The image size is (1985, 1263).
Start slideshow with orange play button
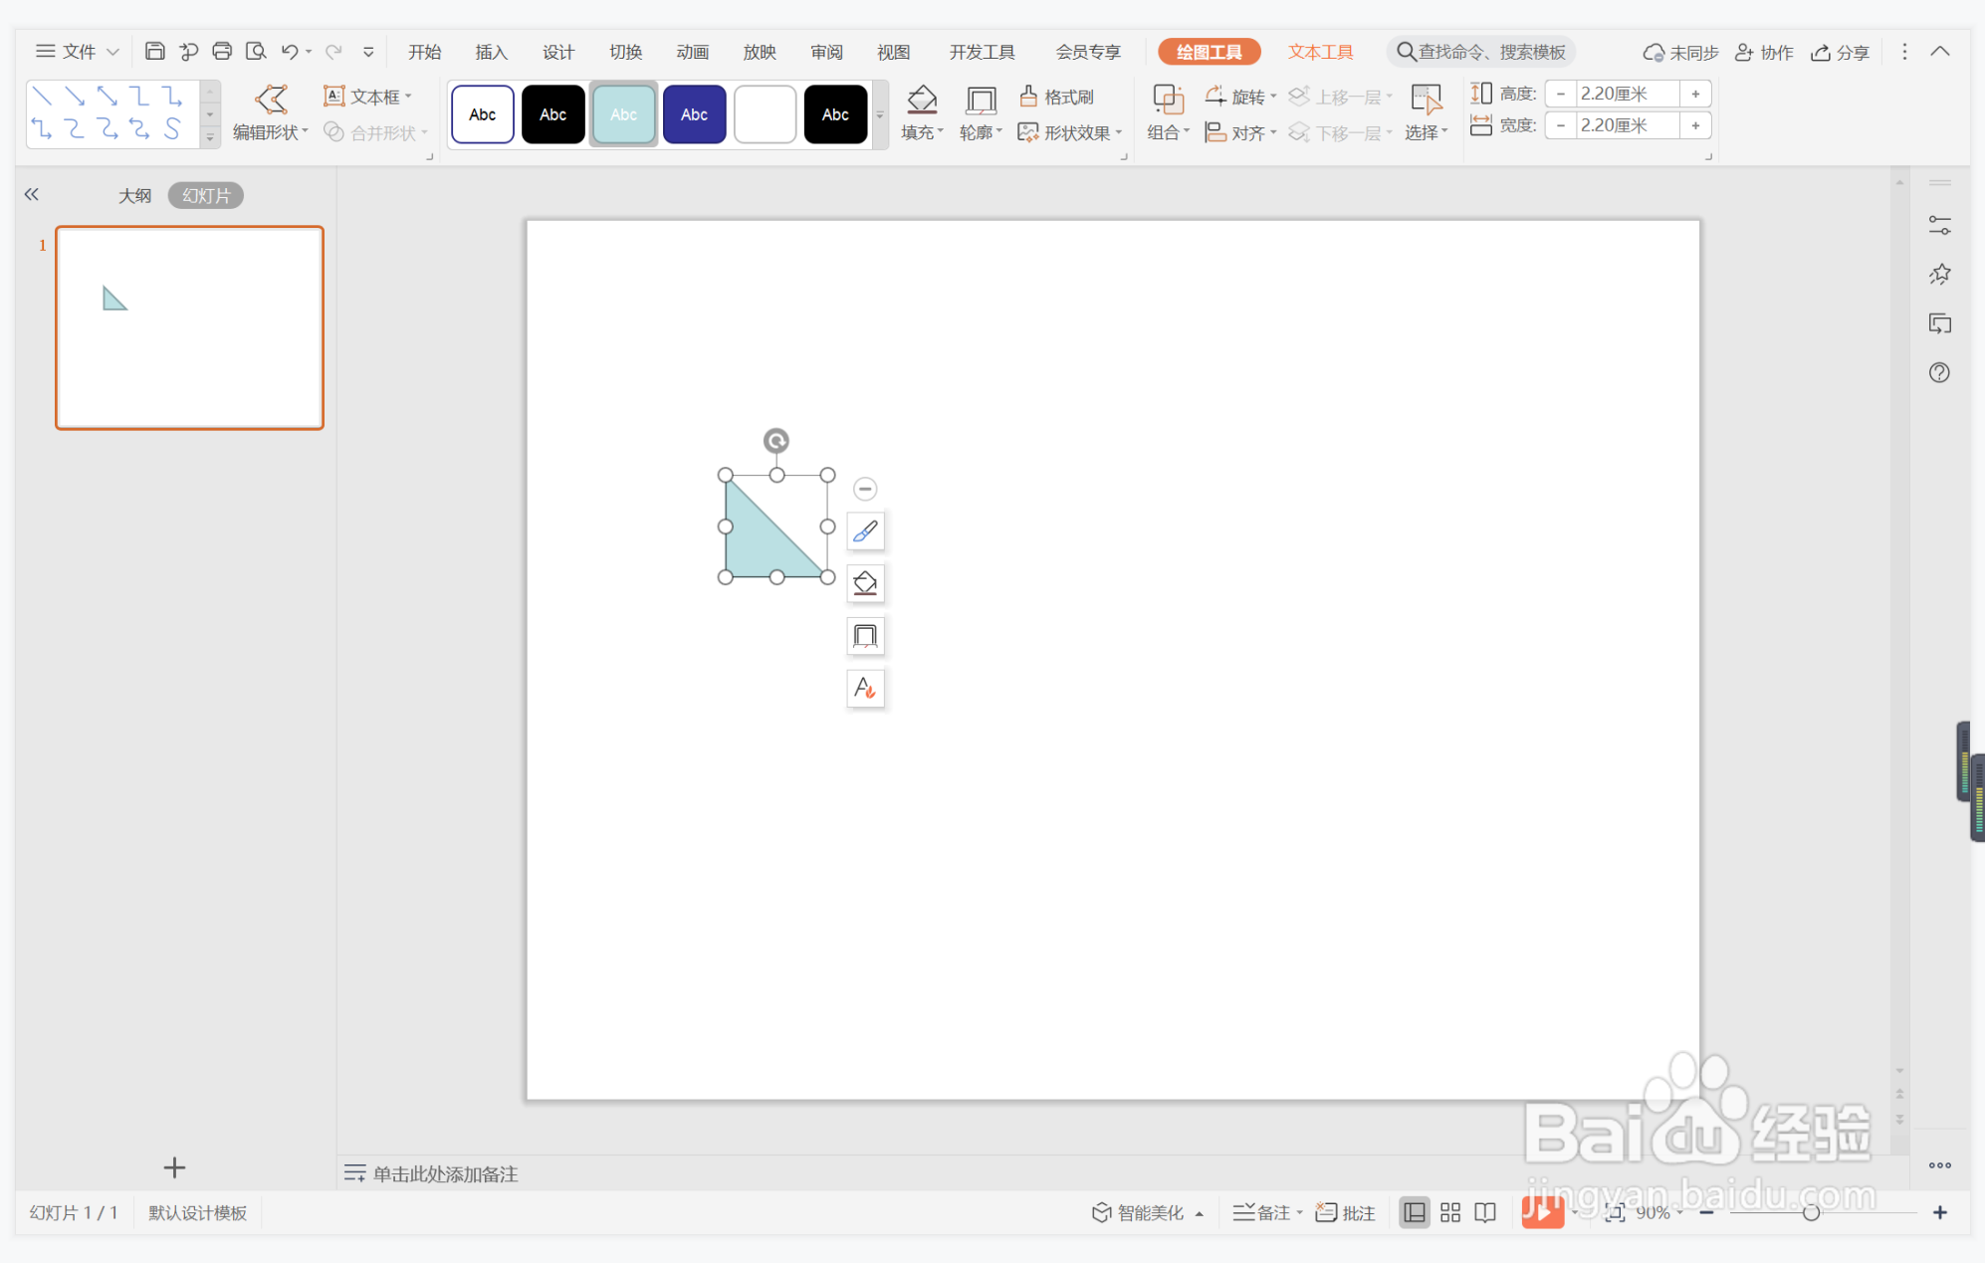click(1542, 1212)
